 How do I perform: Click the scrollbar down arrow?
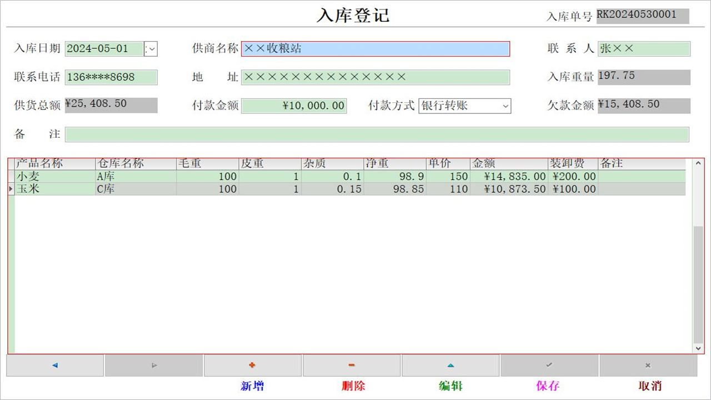click(698, 348)
